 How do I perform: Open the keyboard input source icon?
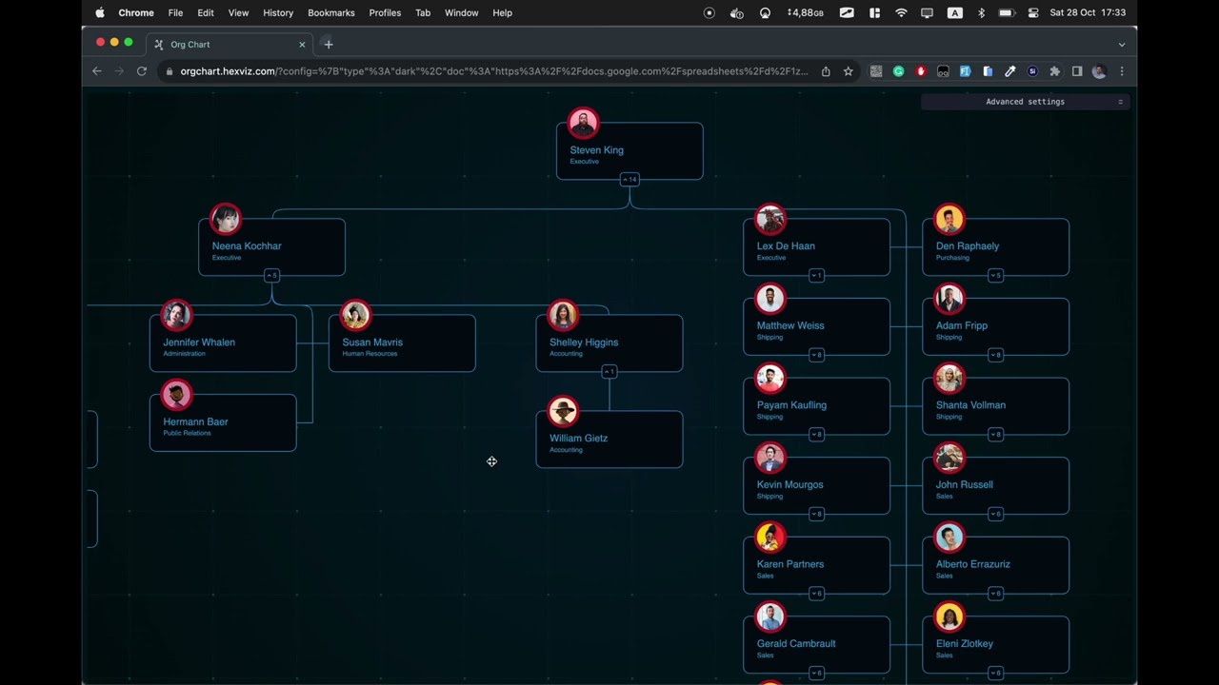954,12
